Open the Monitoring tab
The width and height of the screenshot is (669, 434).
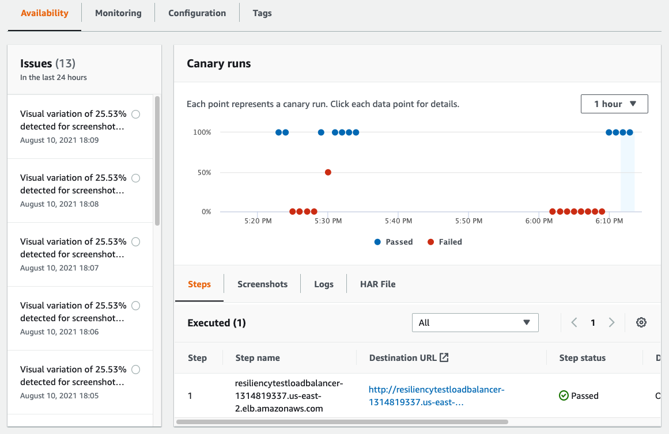118,13
